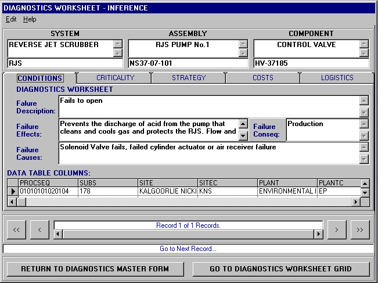Click Failure Effects up scroll arrow
378x283 pixels.
243,124
